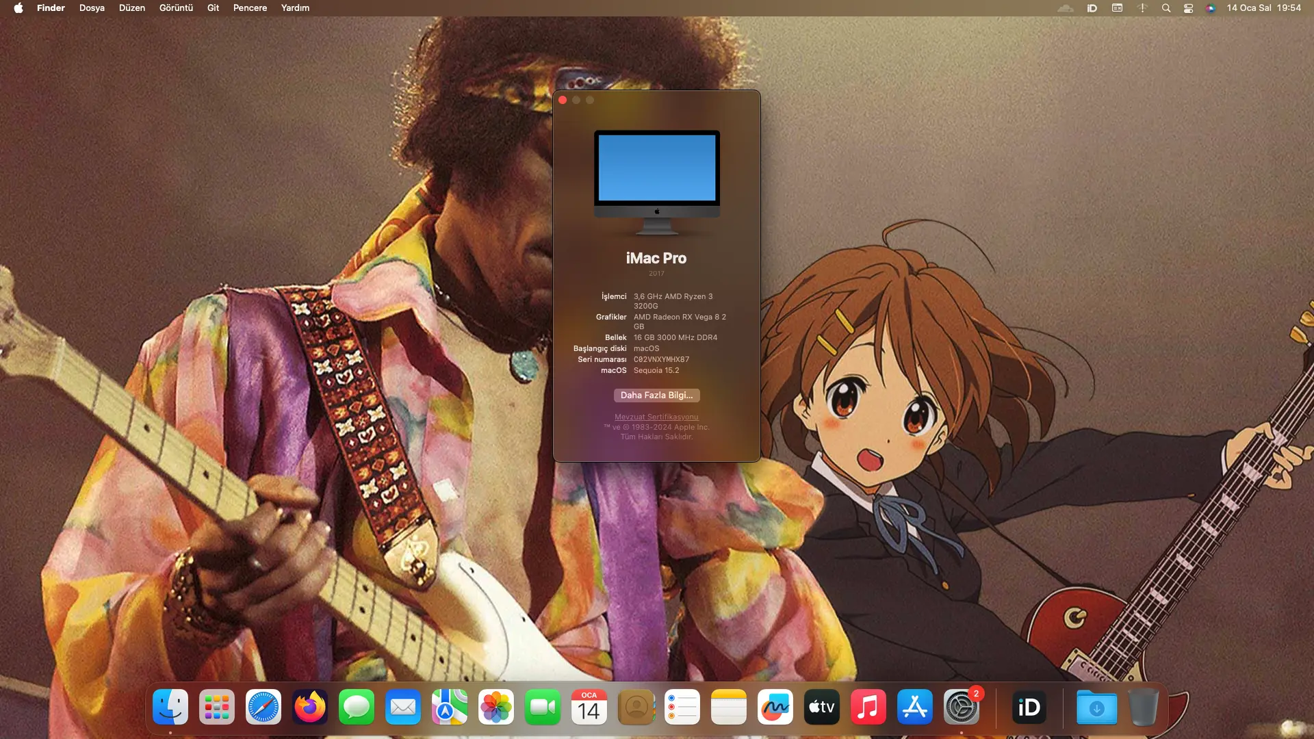The height and width of the screenshot is (739, 1314).
Task: Click the iD status icon in the menu bar
Action: 1092,8
